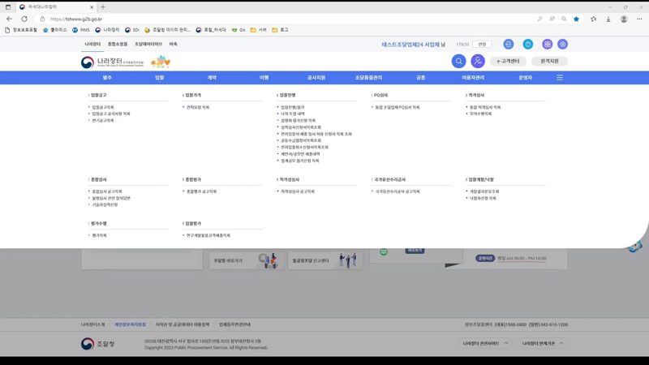649x365 pixels.
Task: Expand the 나라장터 연계기관 footer dropdown
Action: pos(542,343)
